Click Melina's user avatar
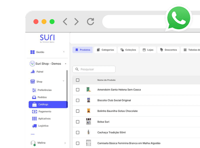 pos(33,143)
